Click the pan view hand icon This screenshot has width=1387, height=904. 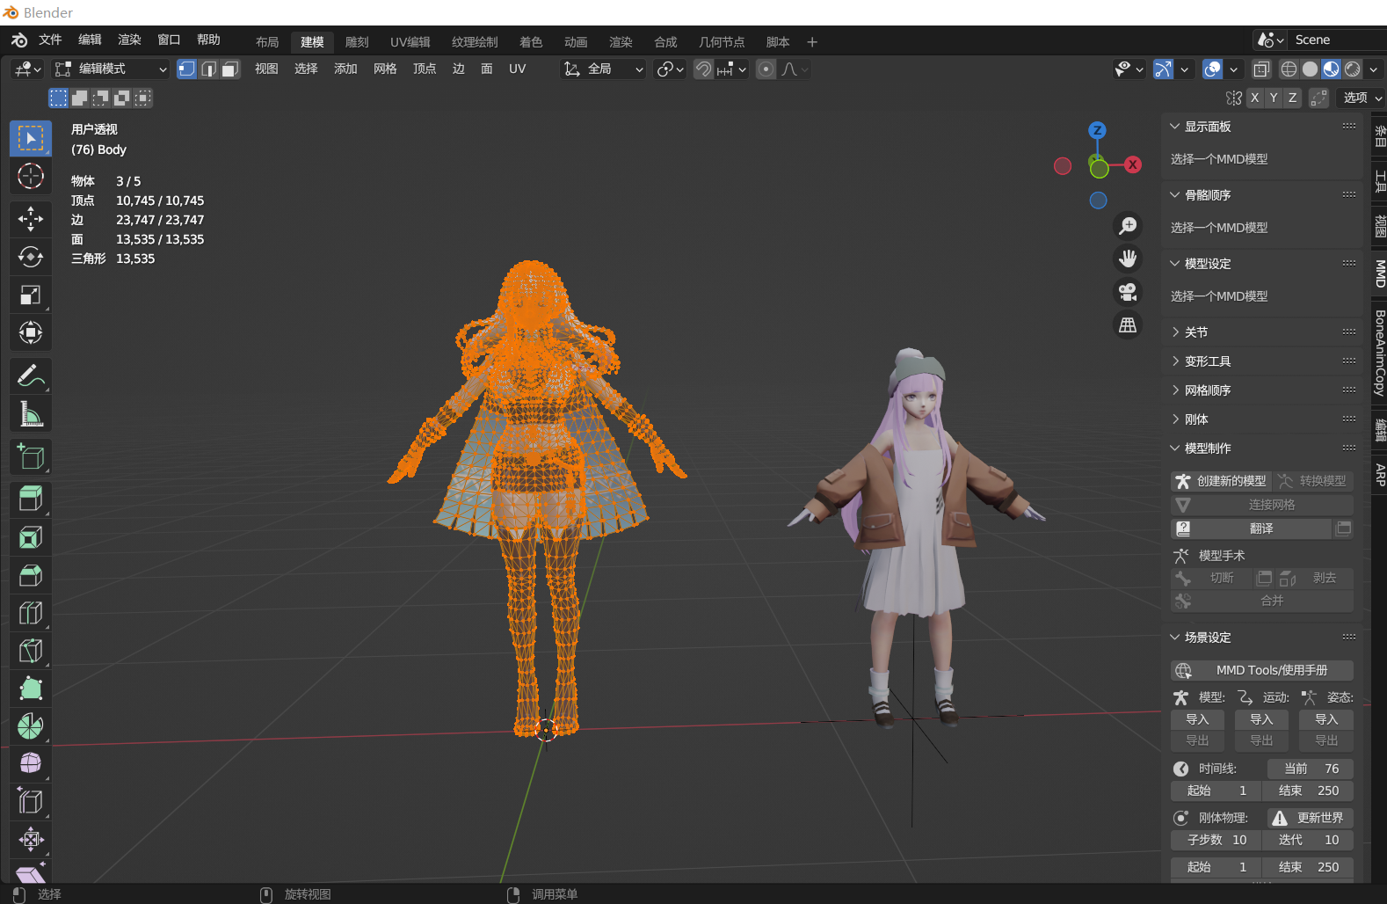pos(1128,259)
